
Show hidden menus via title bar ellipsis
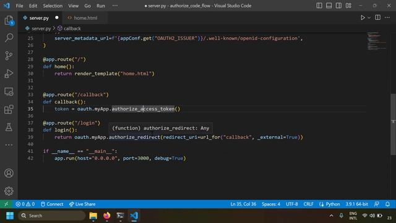115,6
